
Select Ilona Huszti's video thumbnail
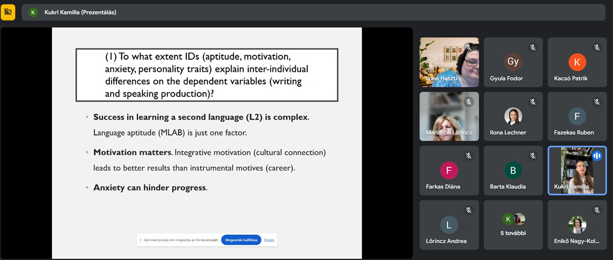coord(449,62)
